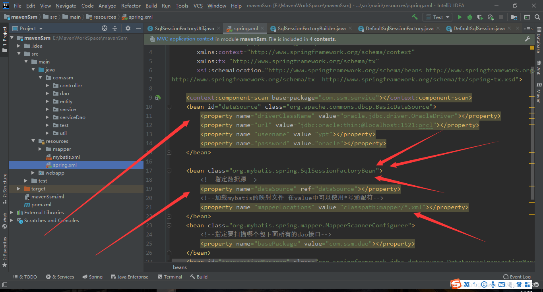Click the beans breadcrumb below the editor

(x=180, y=267)
